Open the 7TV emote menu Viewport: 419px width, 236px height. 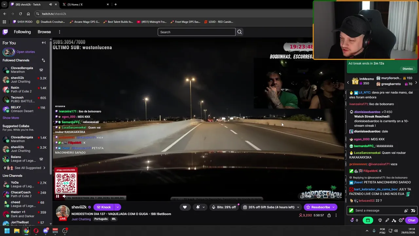click(x=413, y=210)
